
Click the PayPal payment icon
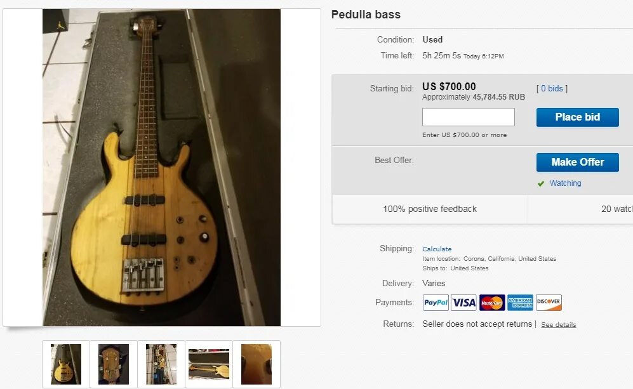[x=436, y=303]
